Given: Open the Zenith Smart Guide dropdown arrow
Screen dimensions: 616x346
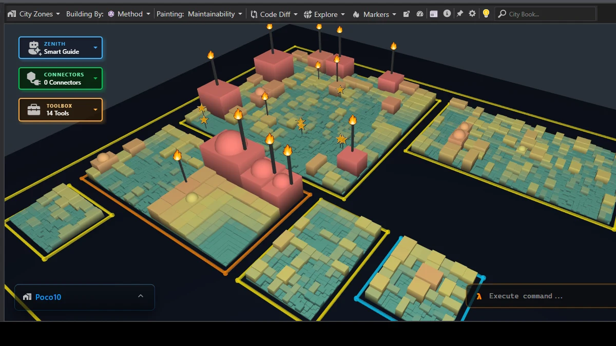Looking at the screenshot, I should pyautogui.click(x=95, y=48).
